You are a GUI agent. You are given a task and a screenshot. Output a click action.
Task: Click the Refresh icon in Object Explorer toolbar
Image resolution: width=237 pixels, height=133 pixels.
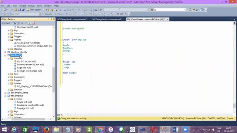point(30,23)
